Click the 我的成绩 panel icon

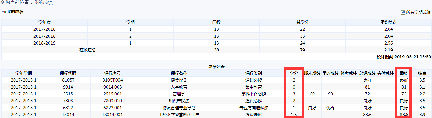point(4,12)
